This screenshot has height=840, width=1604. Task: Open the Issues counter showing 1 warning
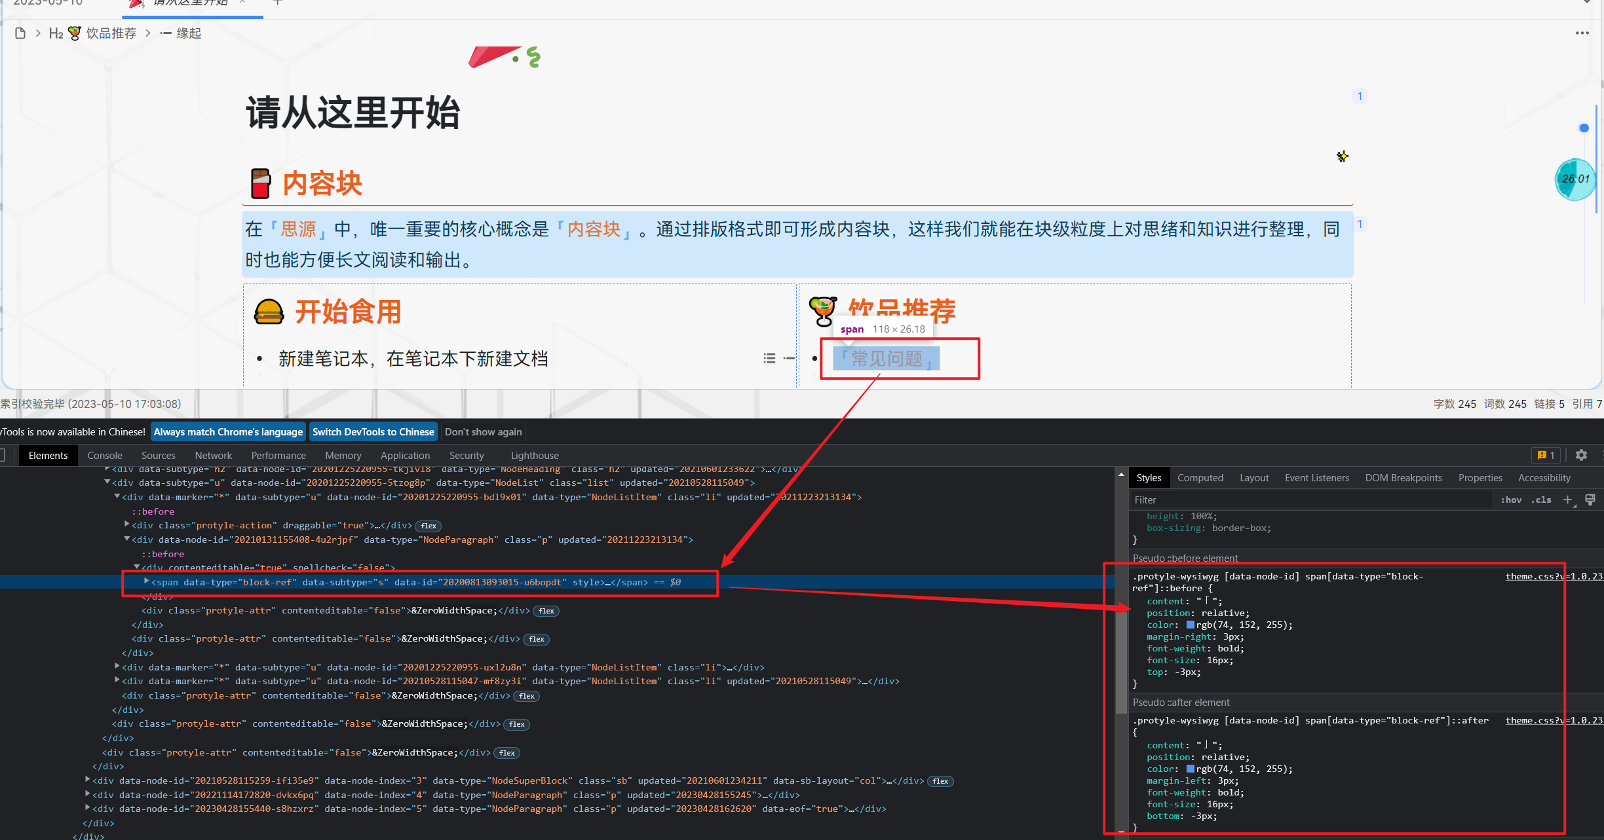tap(1545, 455)
